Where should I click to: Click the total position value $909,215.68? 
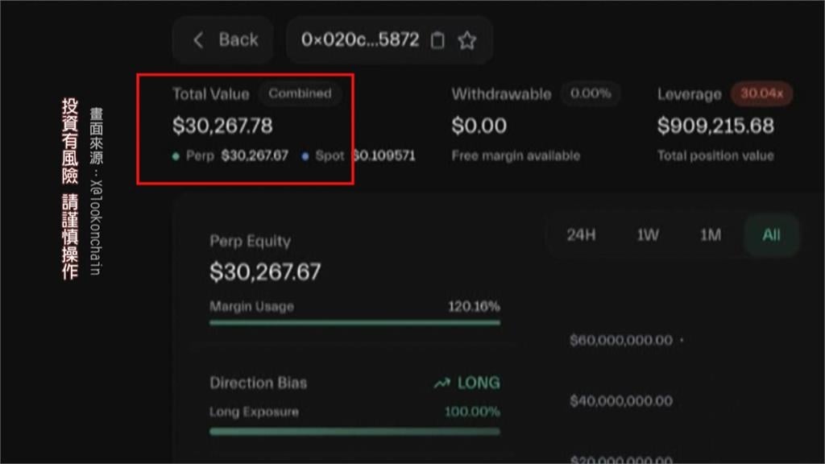coord(715,126)
